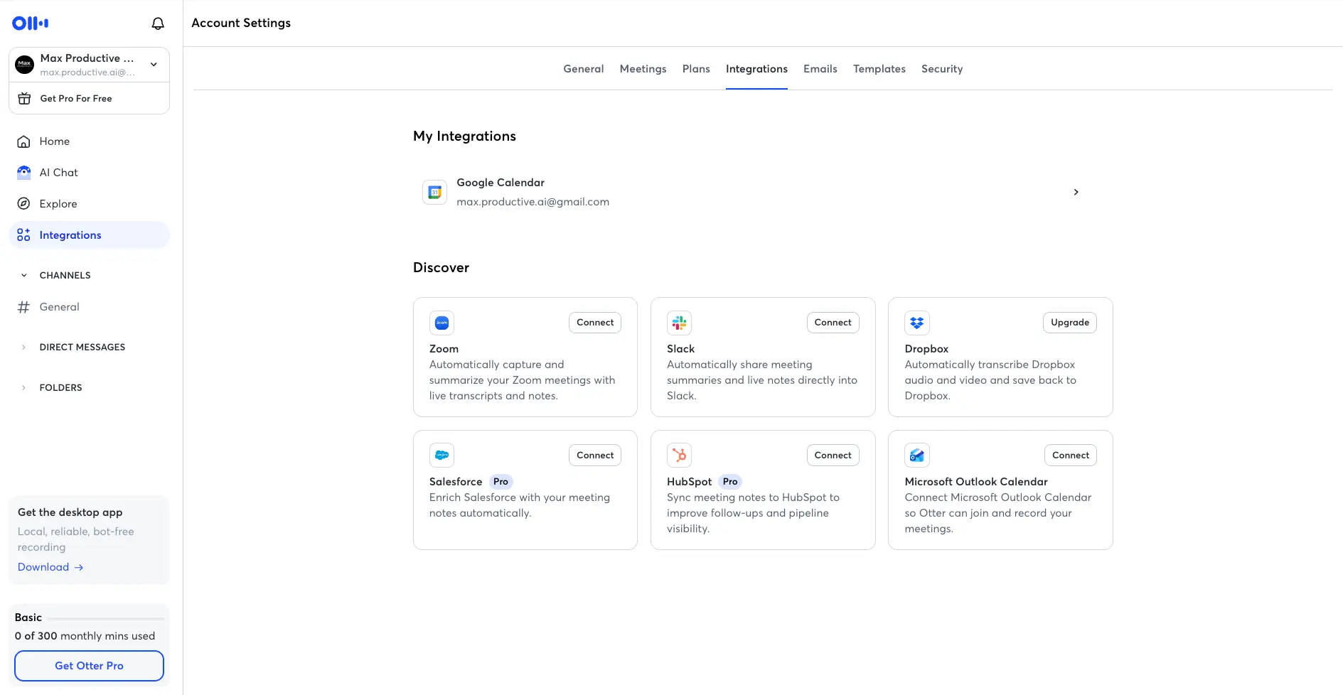Click the Explore compass icon
The height and width of the screenshot is (695, 1343).
pyautogui.click(x=23, y=204)
